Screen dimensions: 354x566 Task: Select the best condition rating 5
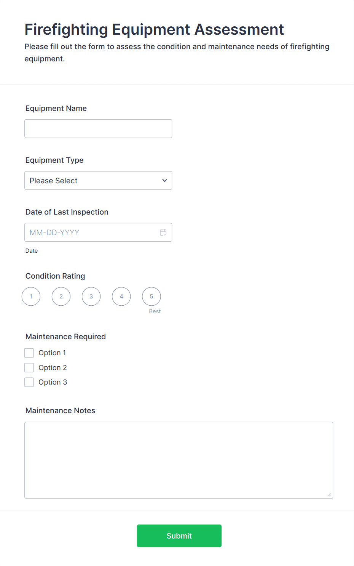pos(151,297)
